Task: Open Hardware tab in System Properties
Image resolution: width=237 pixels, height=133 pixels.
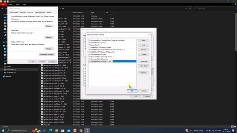Action: (x=23, y=13)
